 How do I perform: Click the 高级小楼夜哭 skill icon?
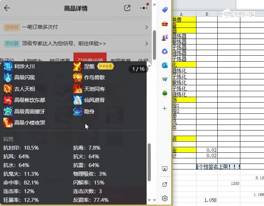[8, 122]
